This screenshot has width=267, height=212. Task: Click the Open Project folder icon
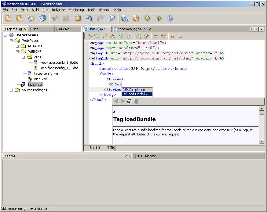tap(31, 18)
